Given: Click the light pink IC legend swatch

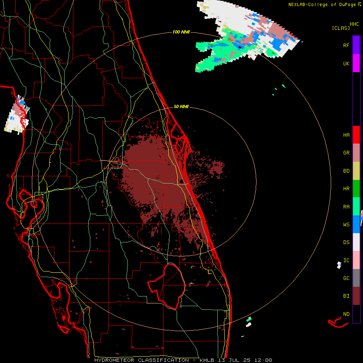Looking at the screenshot, I should (x=356, y=260).
